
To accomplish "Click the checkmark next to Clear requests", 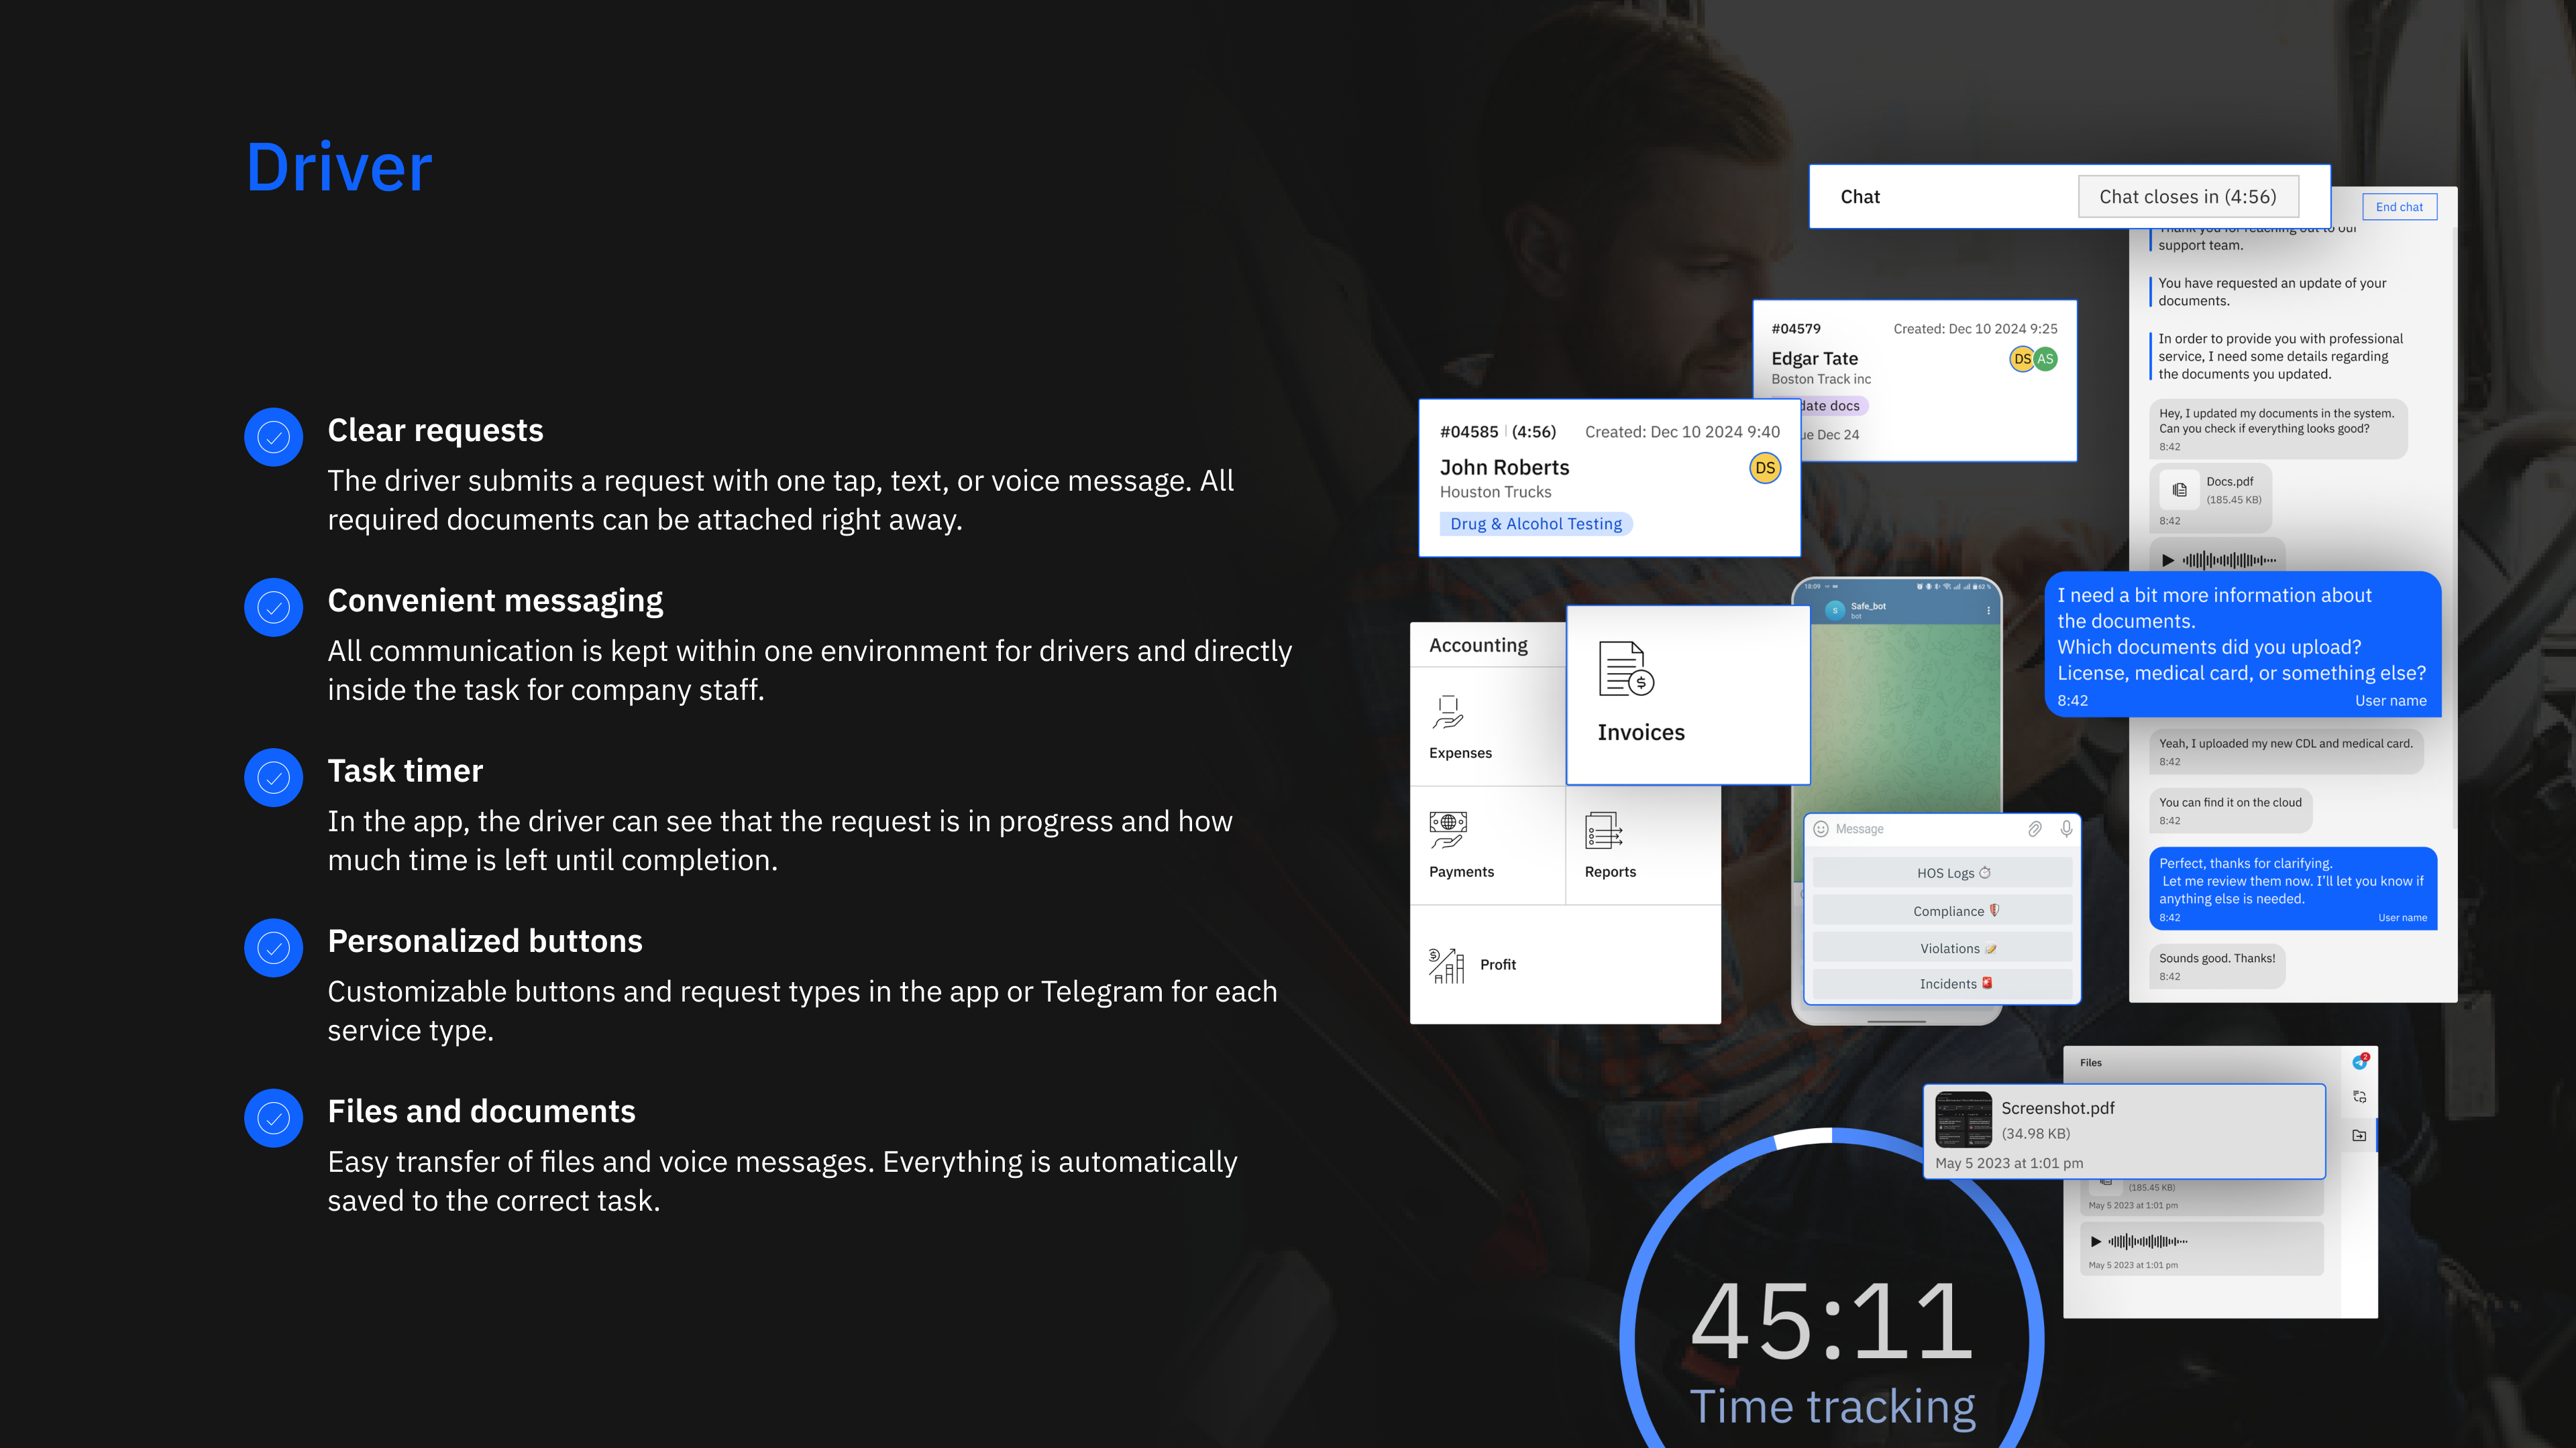I will [x=273, y=436].
